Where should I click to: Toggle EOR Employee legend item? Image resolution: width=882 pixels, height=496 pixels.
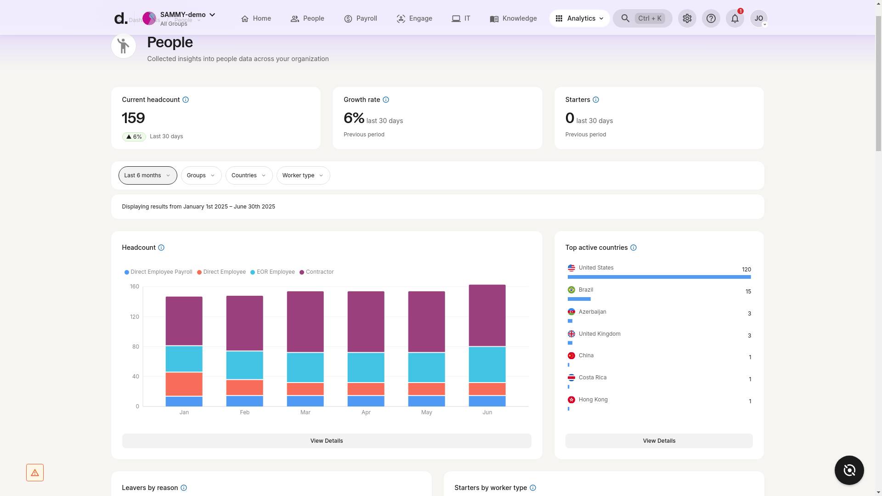tap(272, 272)
